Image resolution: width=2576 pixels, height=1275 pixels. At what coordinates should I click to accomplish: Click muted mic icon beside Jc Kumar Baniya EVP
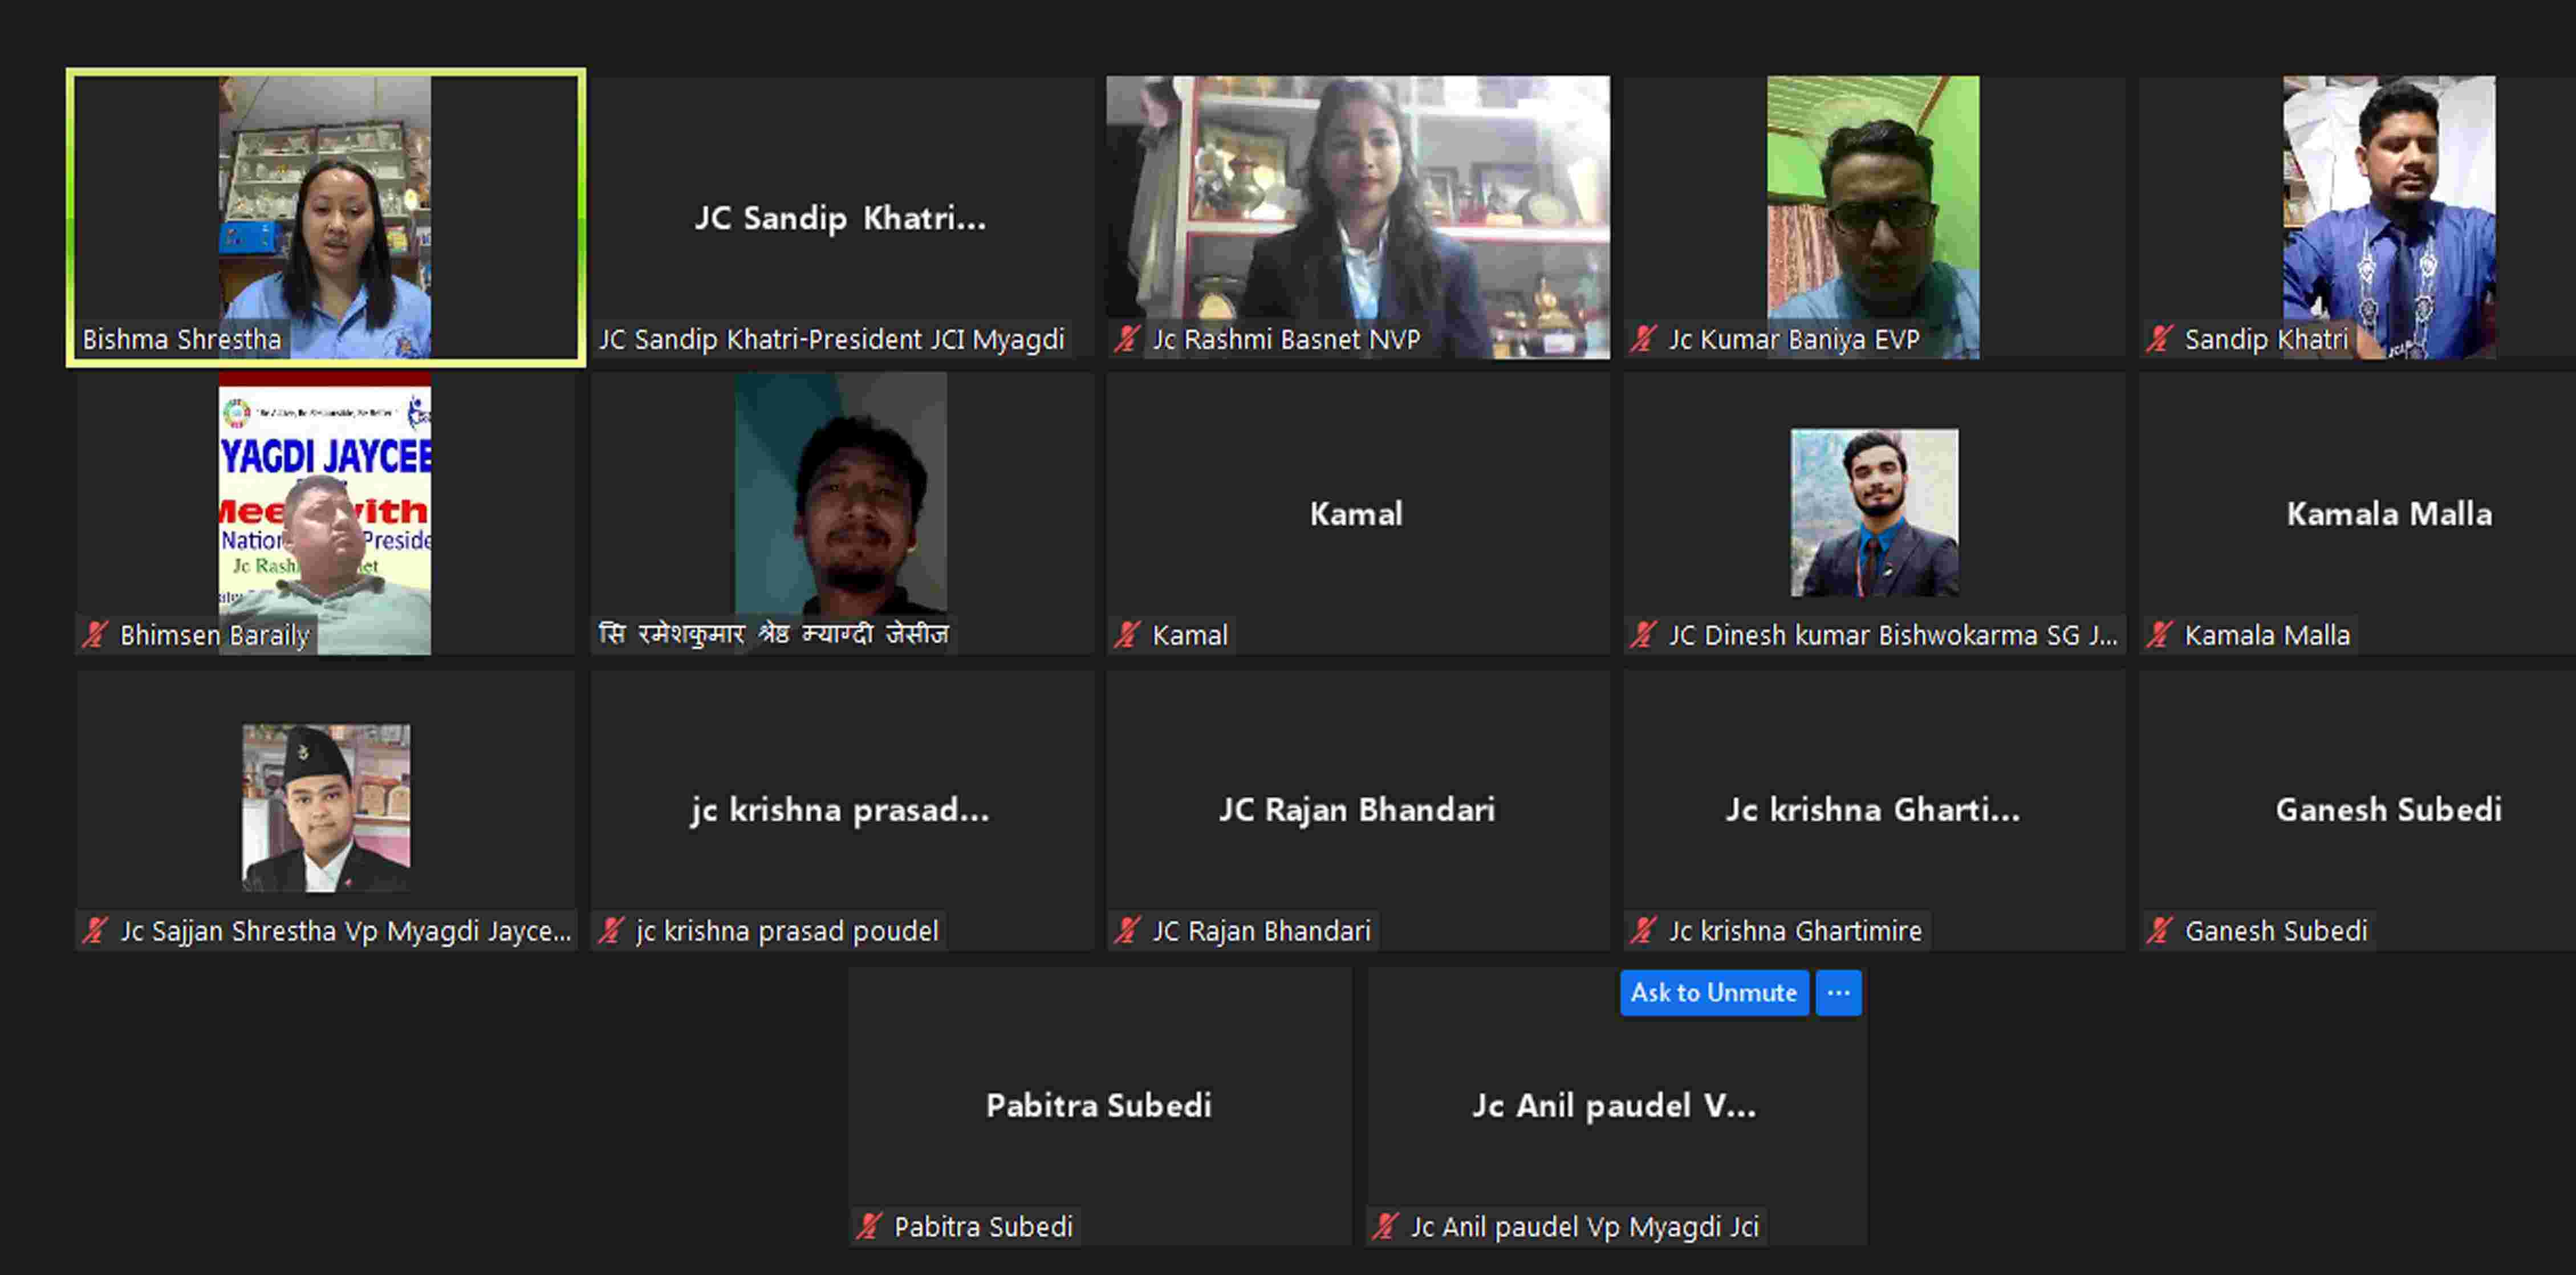click(1643, 339)
